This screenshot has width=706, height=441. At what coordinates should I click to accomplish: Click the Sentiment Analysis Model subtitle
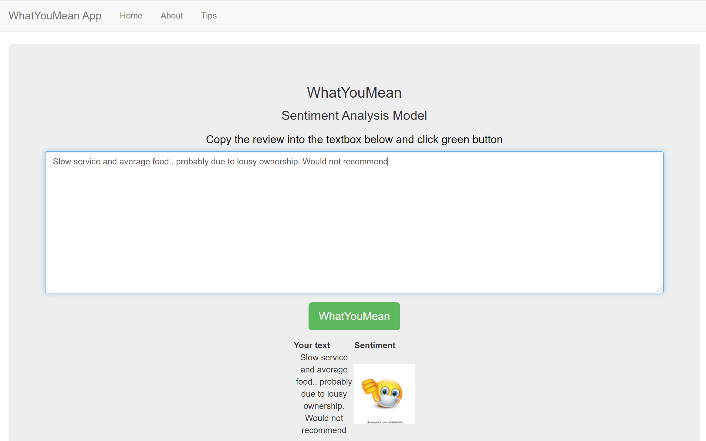354,116
